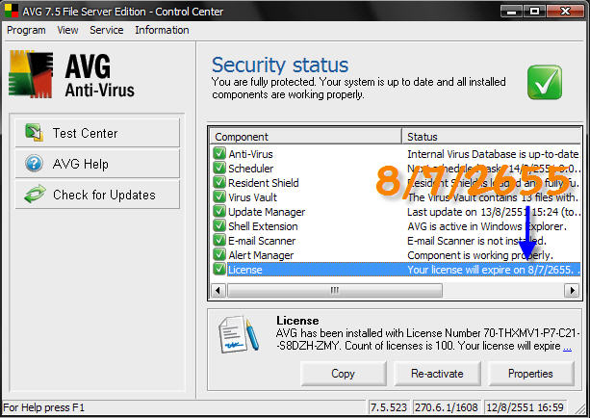Click the Test Center icon
Viewport: 590px width, 418px height.
click(x=35, y=133)
